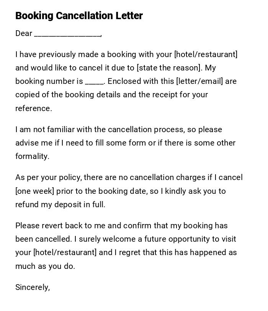
Task: Click the word 'reference.' ending the first paragraph
Action: [34, 108]
